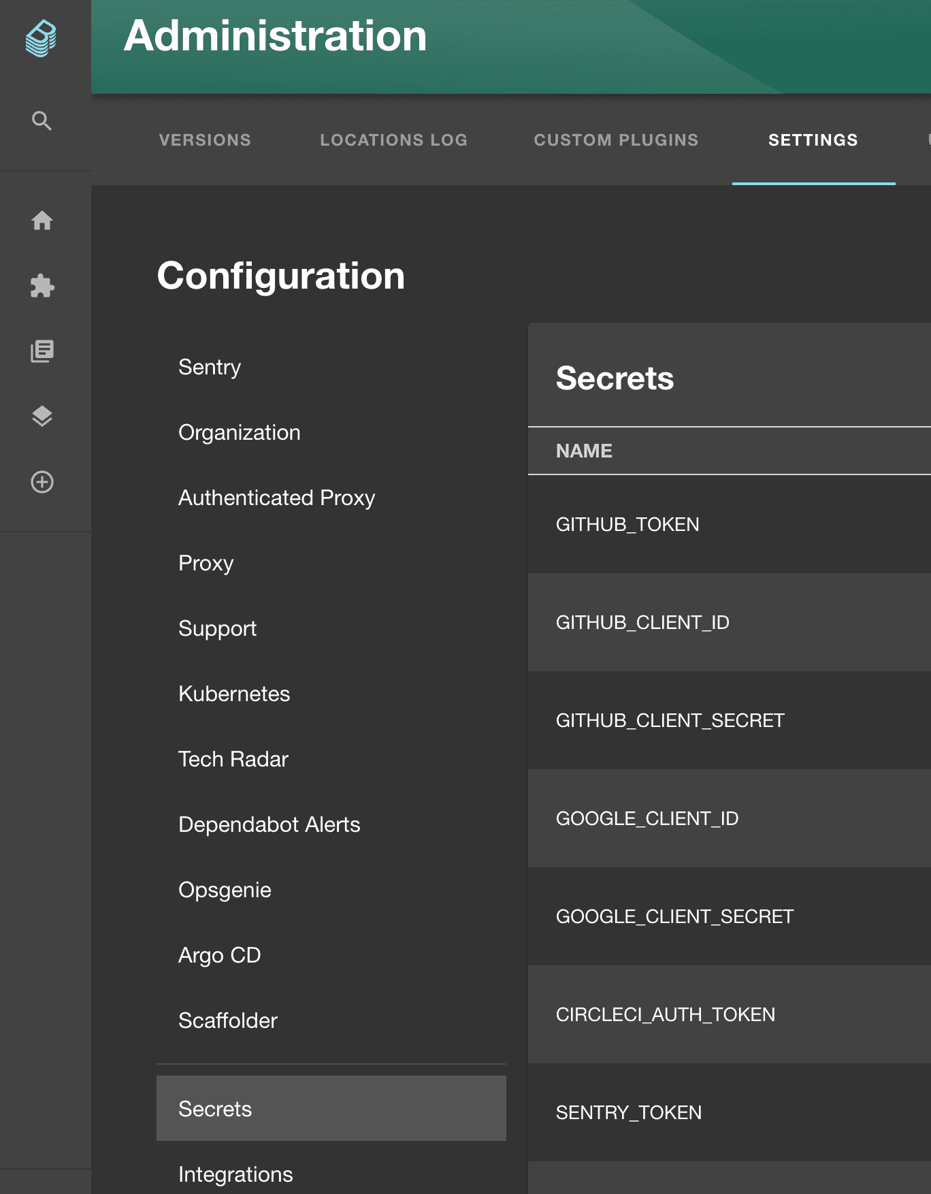Click the Backstage logo icon
The width and height of the screenshot is (931, 1194).
[42, 39]
